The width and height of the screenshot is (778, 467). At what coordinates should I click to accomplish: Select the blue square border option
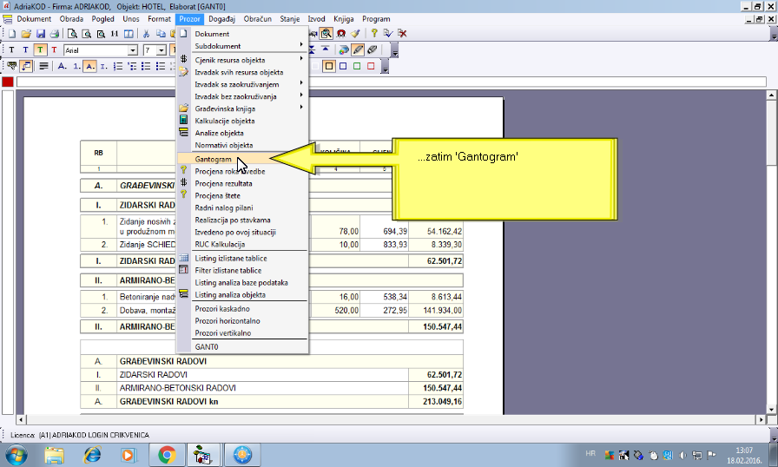(x=343, y=66)
